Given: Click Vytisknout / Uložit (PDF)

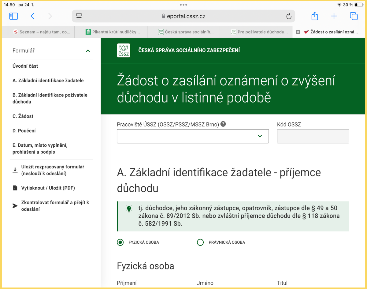Looking at the screenshot, I should point(48,188).
